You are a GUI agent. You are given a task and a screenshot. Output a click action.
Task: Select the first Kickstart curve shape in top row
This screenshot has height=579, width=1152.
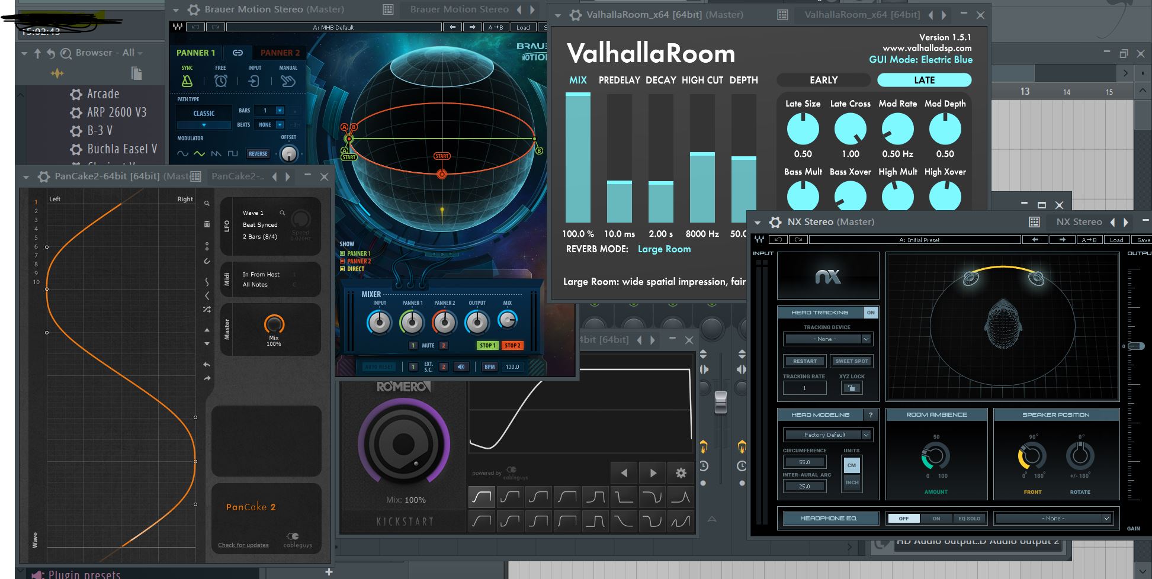482,497
